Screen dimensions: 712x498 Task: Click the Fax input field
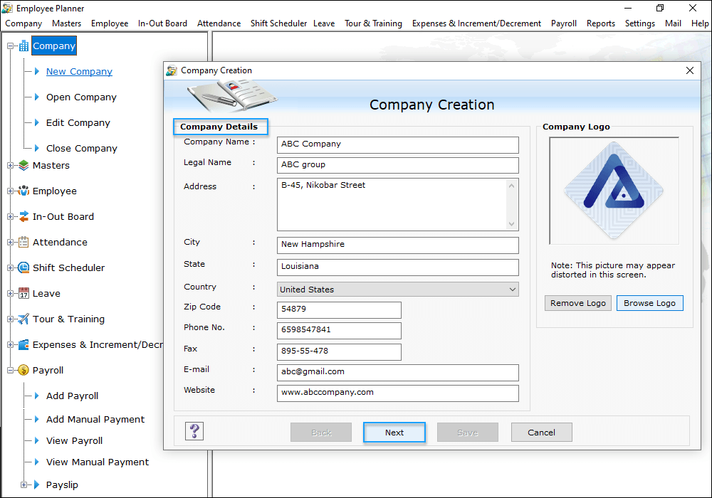(x=339, y=352)
